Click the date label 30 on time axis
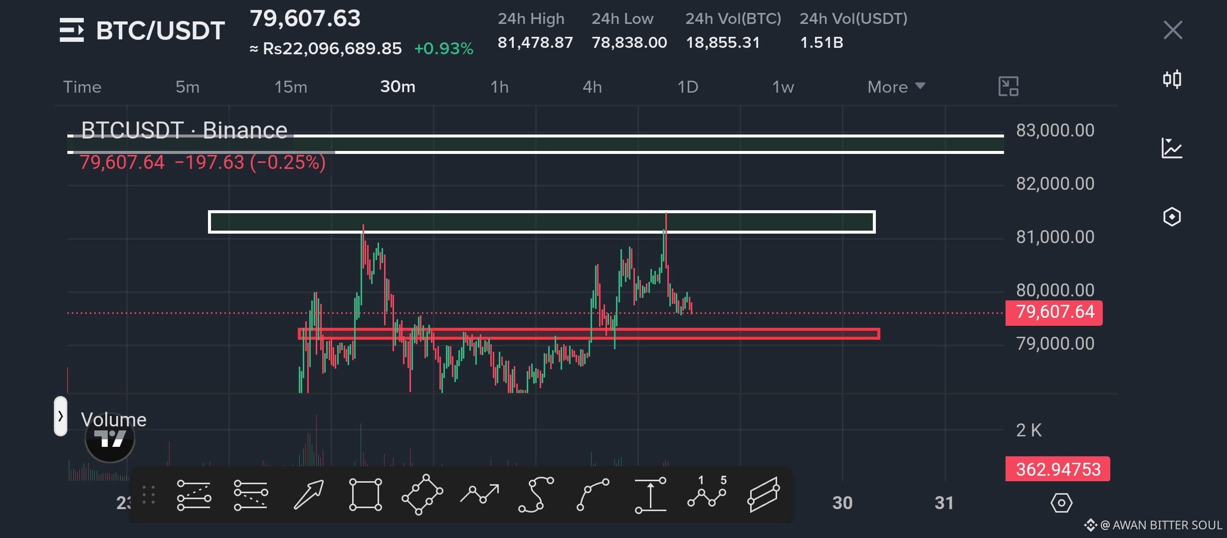The image size is (1227, 538). (842, 503)
